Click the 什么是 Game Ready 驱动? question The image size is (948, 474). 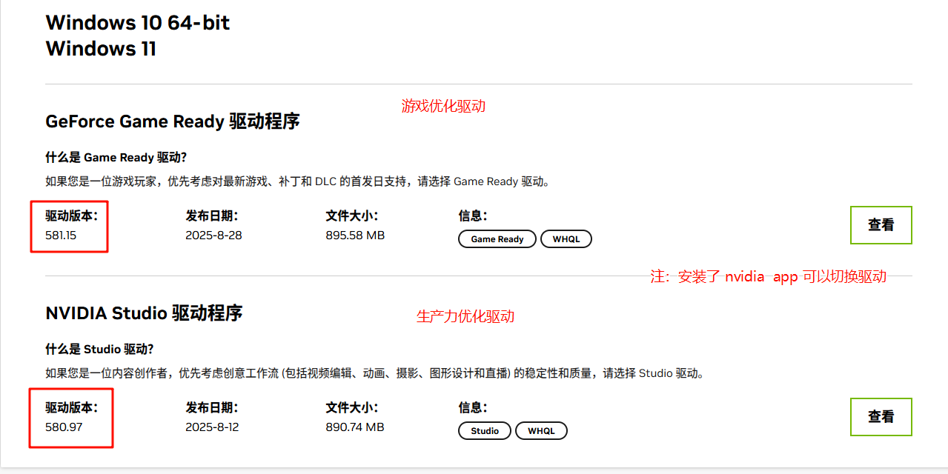(116, 158)
